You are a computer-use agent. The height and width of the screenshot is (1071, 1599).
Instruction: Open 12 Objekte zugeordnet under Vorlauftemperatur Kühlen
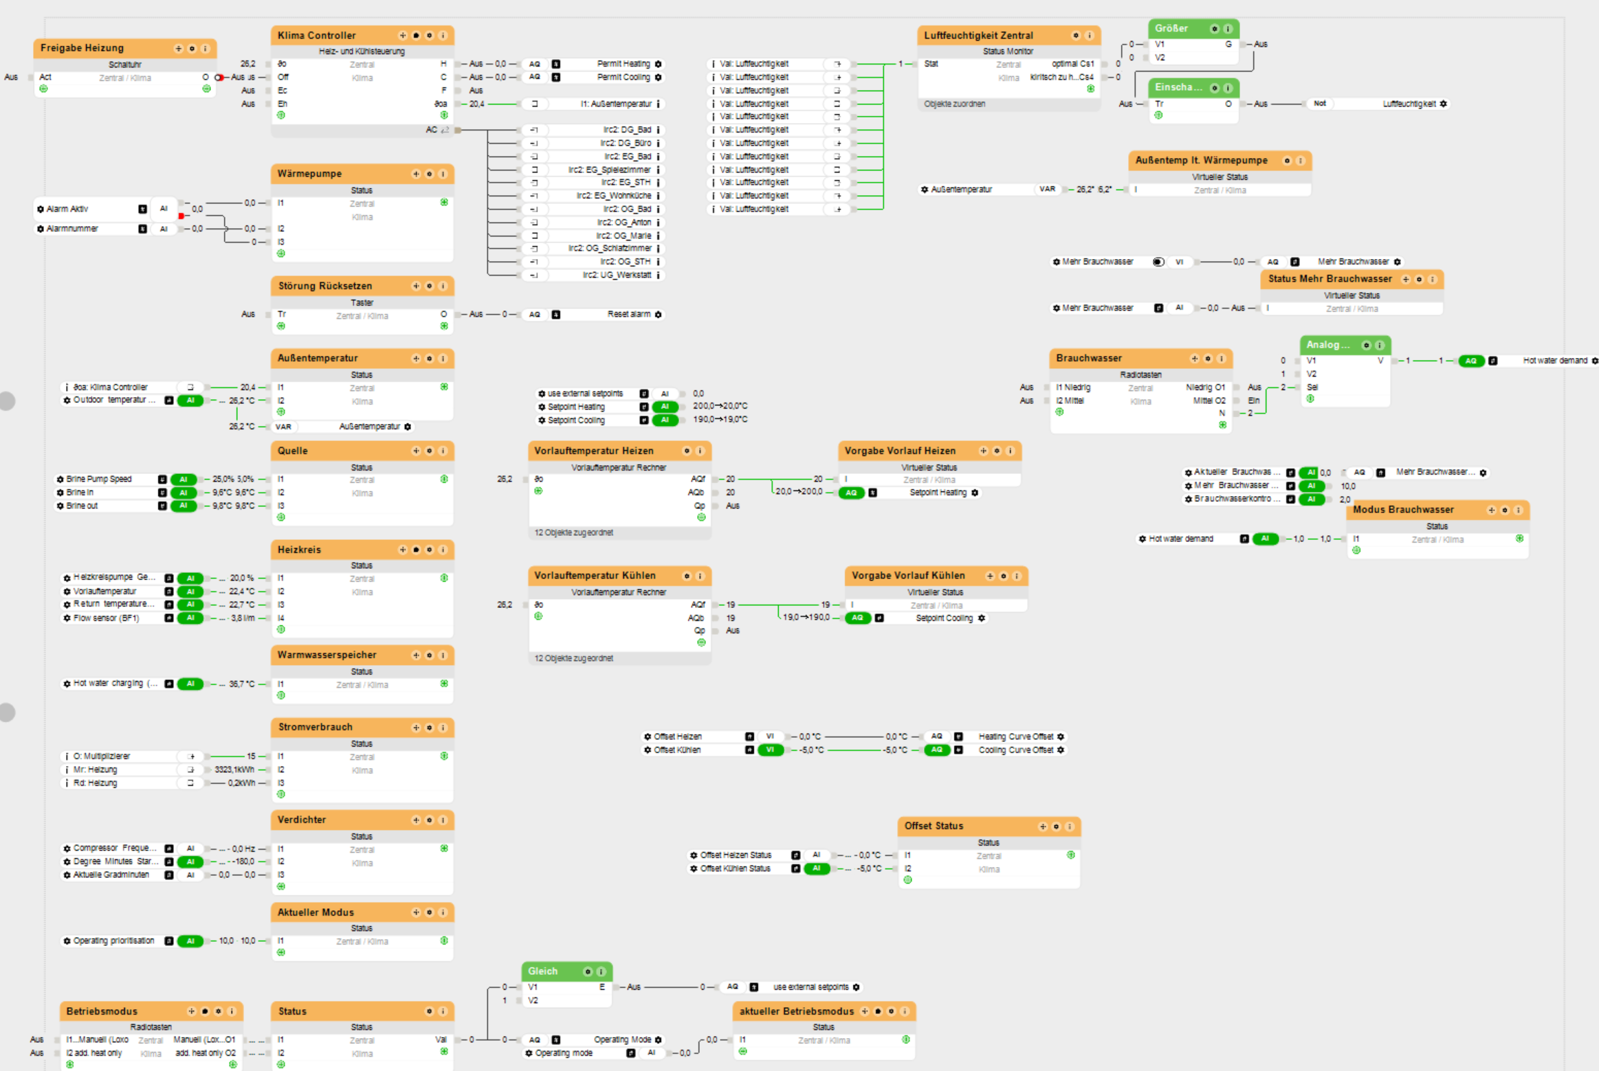[x=574, y=658]
